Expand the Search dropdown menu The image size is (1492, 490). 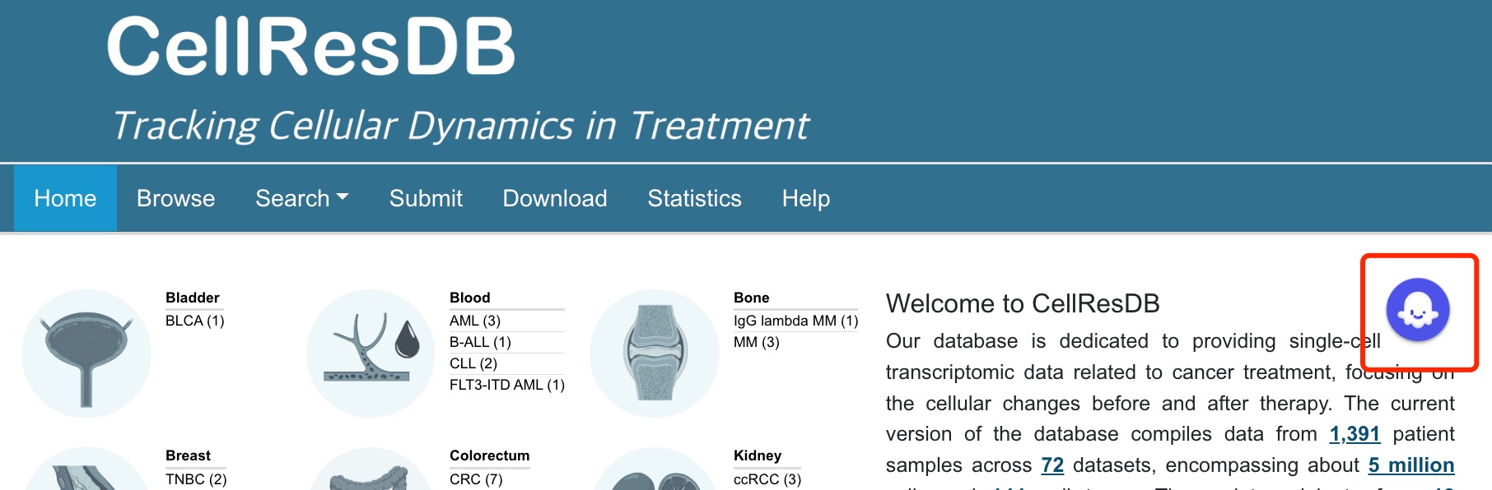tap(302, 198)
